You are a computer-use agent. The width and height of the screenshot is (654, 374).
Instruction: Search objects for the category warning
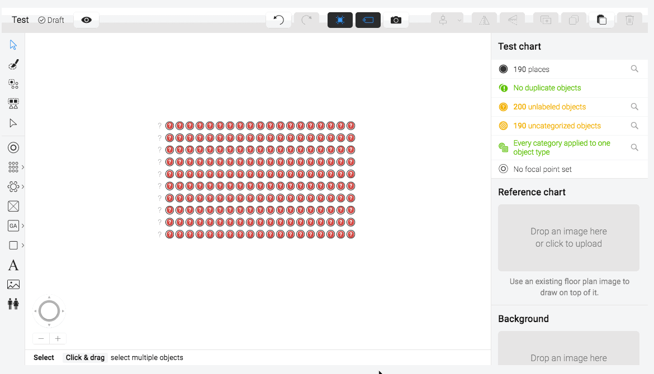[x=634, y=147]
